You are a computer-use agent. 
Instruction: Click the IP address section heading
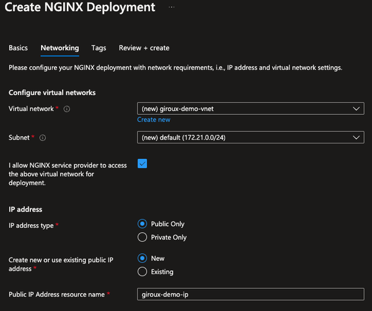25,210
